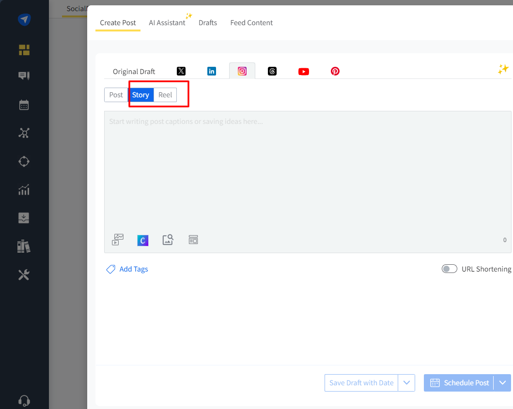Click the Add Tags link

(x=134, y=269)
